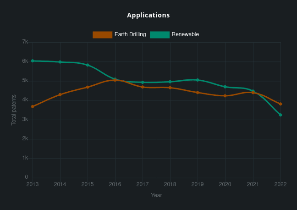
Task: Select the Earth Drilling 2019 data point
Action: [198, 93]
